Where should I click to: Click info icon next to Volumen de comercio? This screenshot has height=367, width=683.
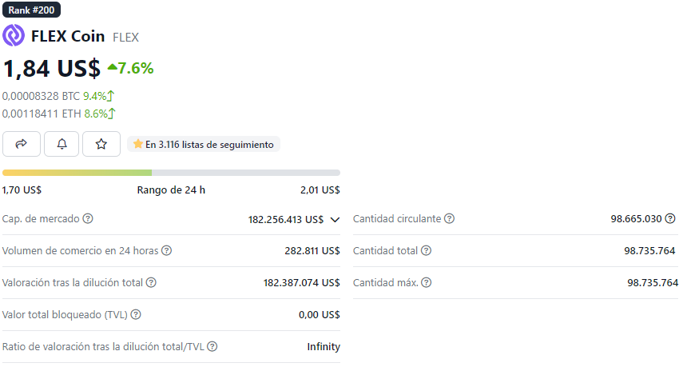pyautogui.click(x=167, y=250)
